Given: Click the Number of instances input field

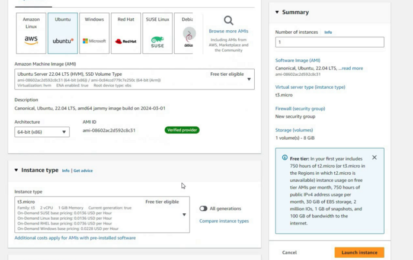Looking at the screenshot, I should (x=330, y=42).
